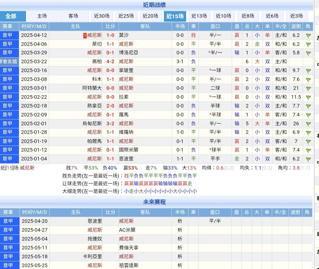This screenshot has width=319, height=269.
Task: View corner details flag for 2025-02-22 match
Action: click(308, 97)
